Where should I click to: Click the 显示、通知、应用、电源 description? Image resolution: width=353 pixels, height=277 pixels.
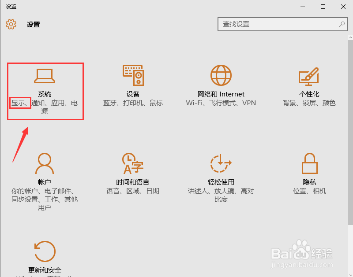pos(45,107)
